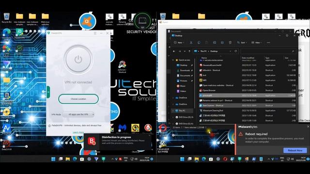This screenshot has height=174, width=310.
Task: Open the New menu in File Explorer
Action: coord(179,43)
